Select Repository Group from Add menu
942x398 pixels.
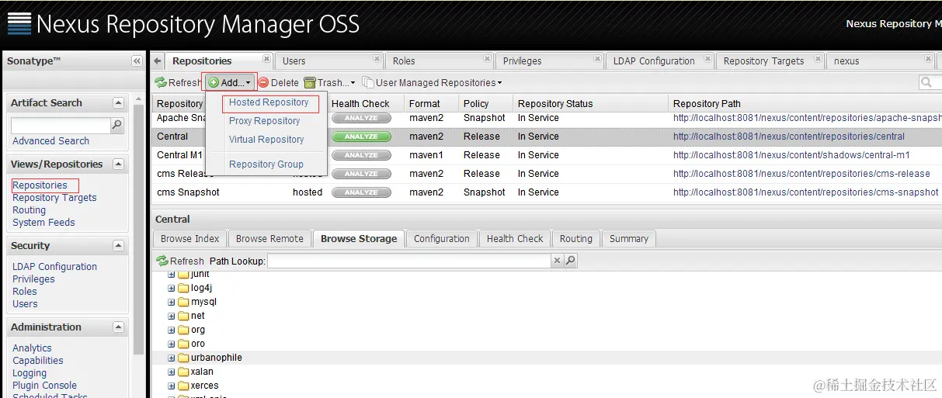coord(266,164)
